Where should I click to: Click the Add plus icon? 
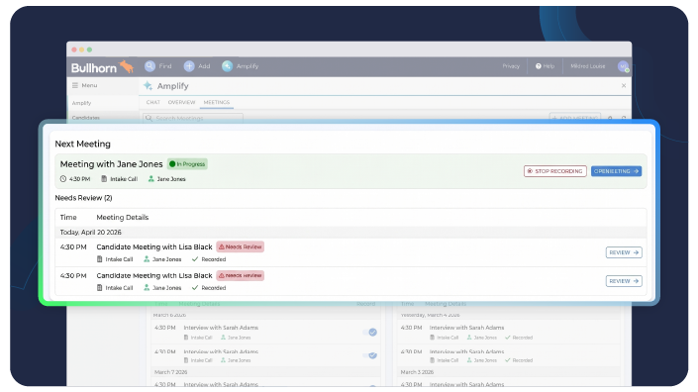click(x=189, y=66)
